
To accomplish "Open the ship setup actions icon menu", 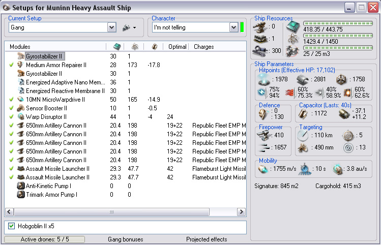I will point(129,27).
